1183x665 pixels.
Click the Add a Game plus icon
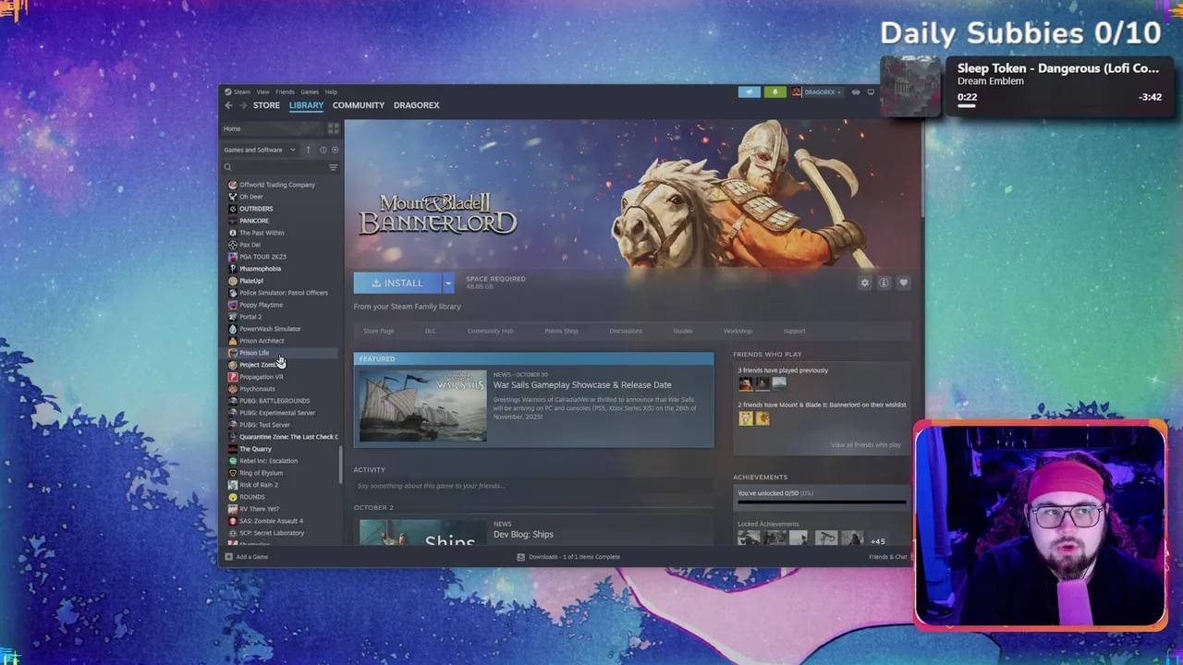point(227,557)
